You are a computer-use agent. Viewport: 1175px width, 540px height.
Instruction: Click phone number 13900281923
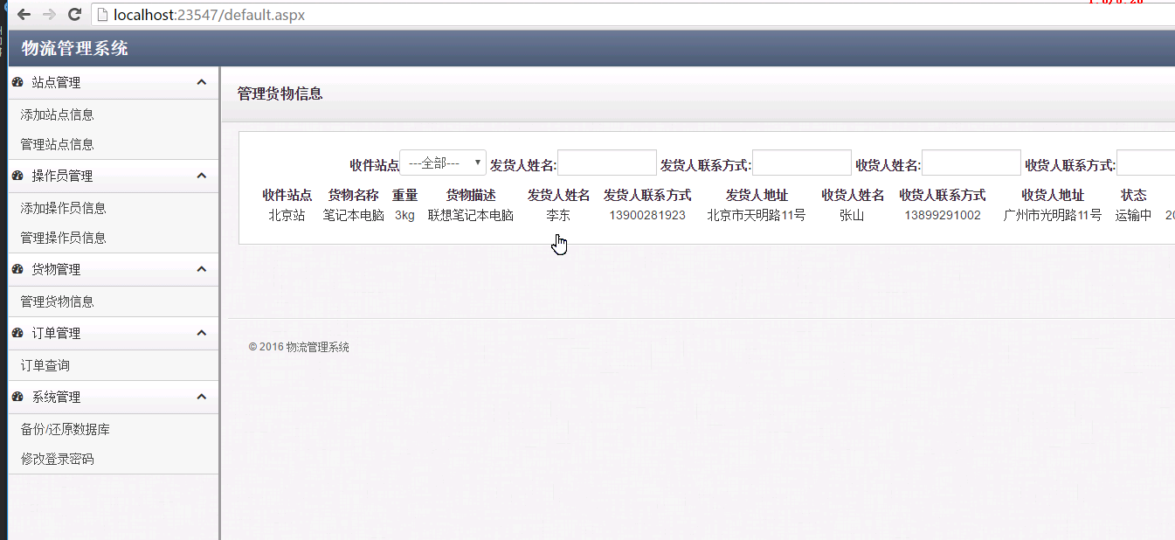pos(647,215)
